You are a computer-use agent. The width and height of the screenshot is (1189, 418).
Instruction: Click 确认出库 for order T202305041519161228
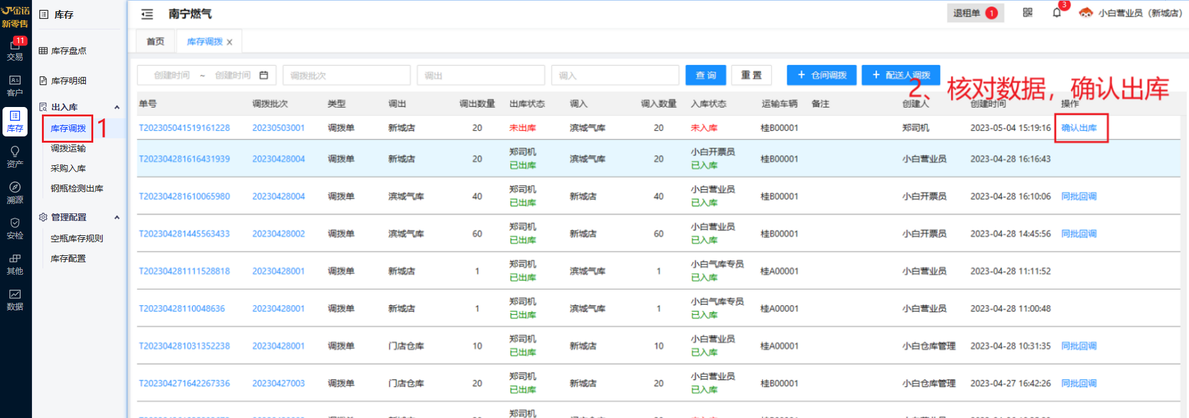tap(1079, 128)
